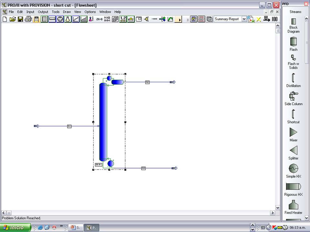Click the unit operation blocks toolbar icon
Image resolution: width=310 pixels, height=232 pixels.
coord(115,19)
